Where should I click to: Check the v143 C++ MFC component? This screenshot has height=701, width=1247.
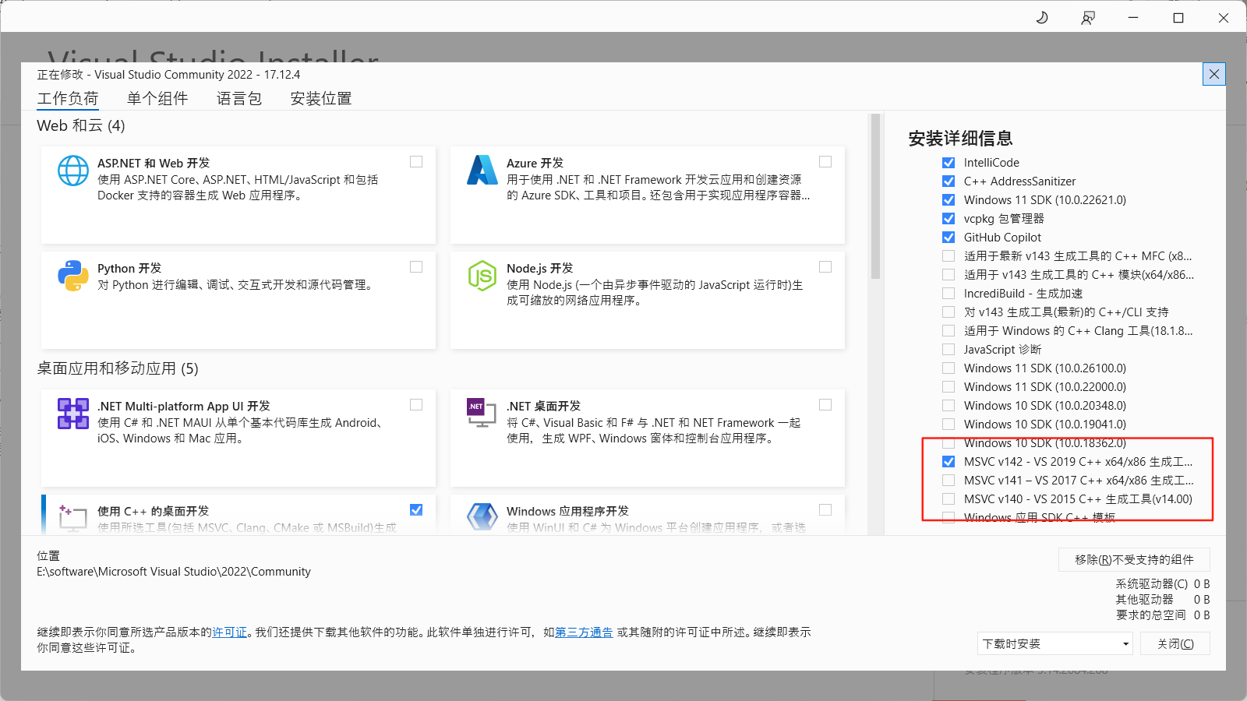click(x=948, y=256)
